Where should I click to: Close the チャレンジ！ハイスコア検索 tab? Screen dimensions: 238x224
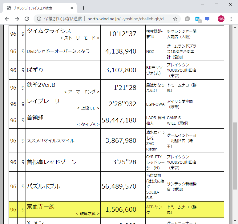(x=72, y=8)
